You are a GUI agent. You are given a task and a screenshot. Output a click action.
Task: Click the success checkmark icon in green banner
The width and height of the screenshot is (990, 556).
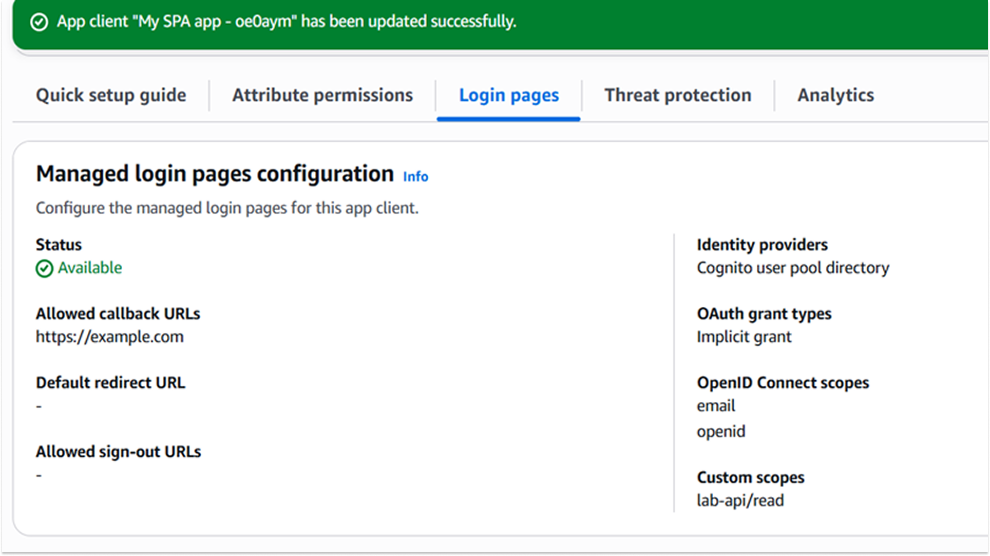click(x=39, y=22)
